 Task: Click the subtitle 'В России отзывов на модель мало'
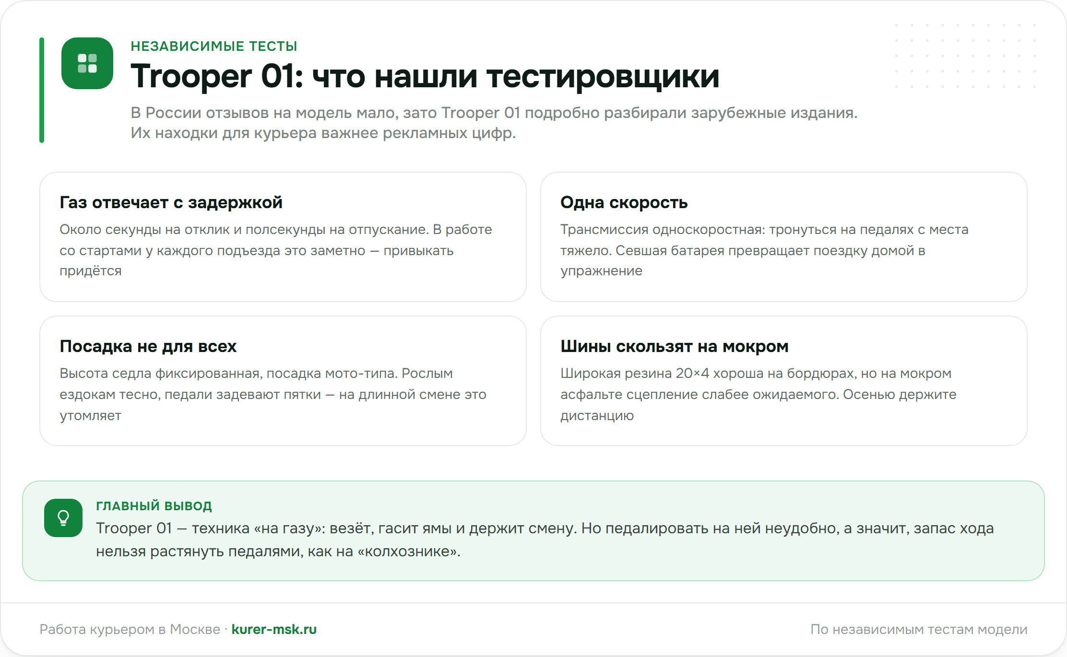click(x=264, y=113)
